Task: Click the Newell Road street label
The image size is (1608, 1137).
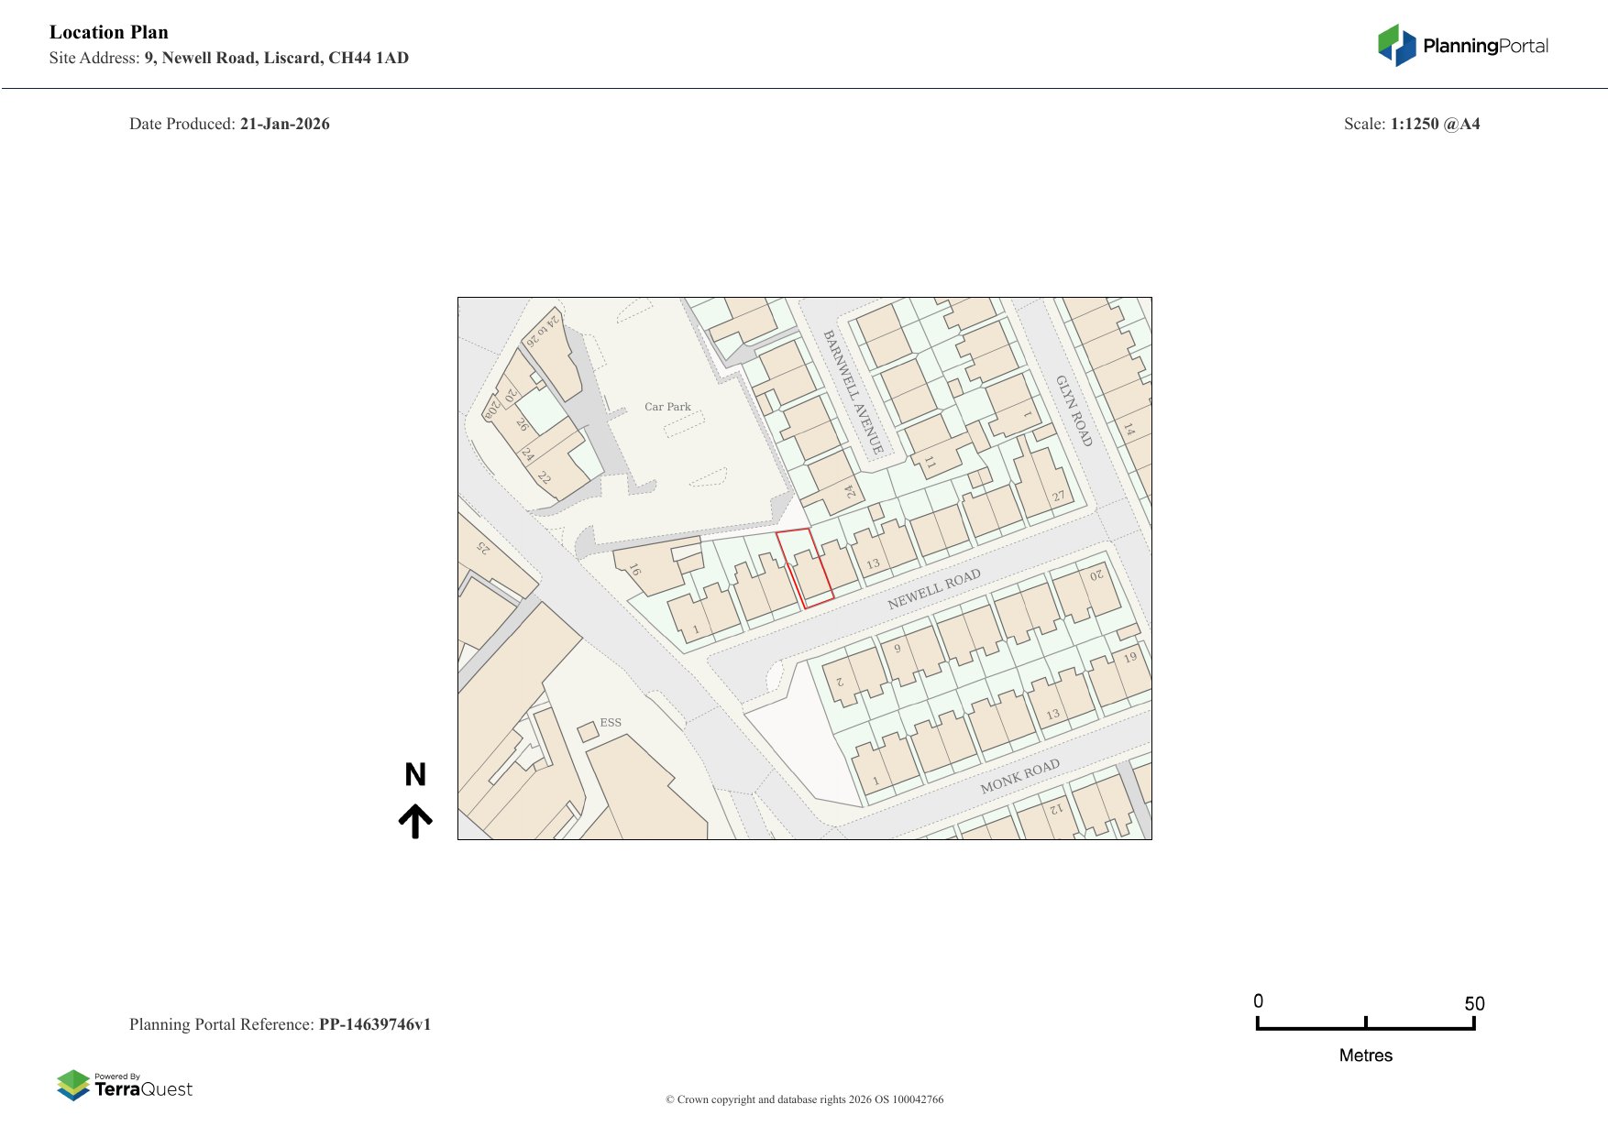Action: pos(933,589)
